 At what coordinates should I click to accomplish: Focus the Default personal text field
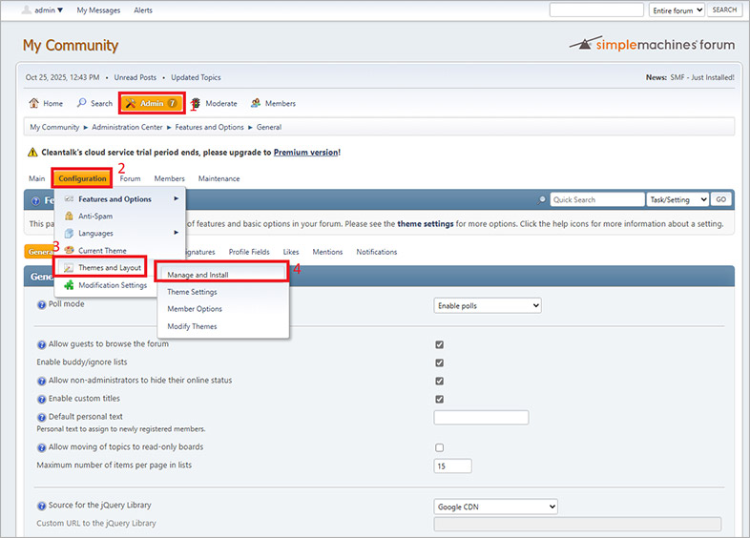click(x=481, y=418)
